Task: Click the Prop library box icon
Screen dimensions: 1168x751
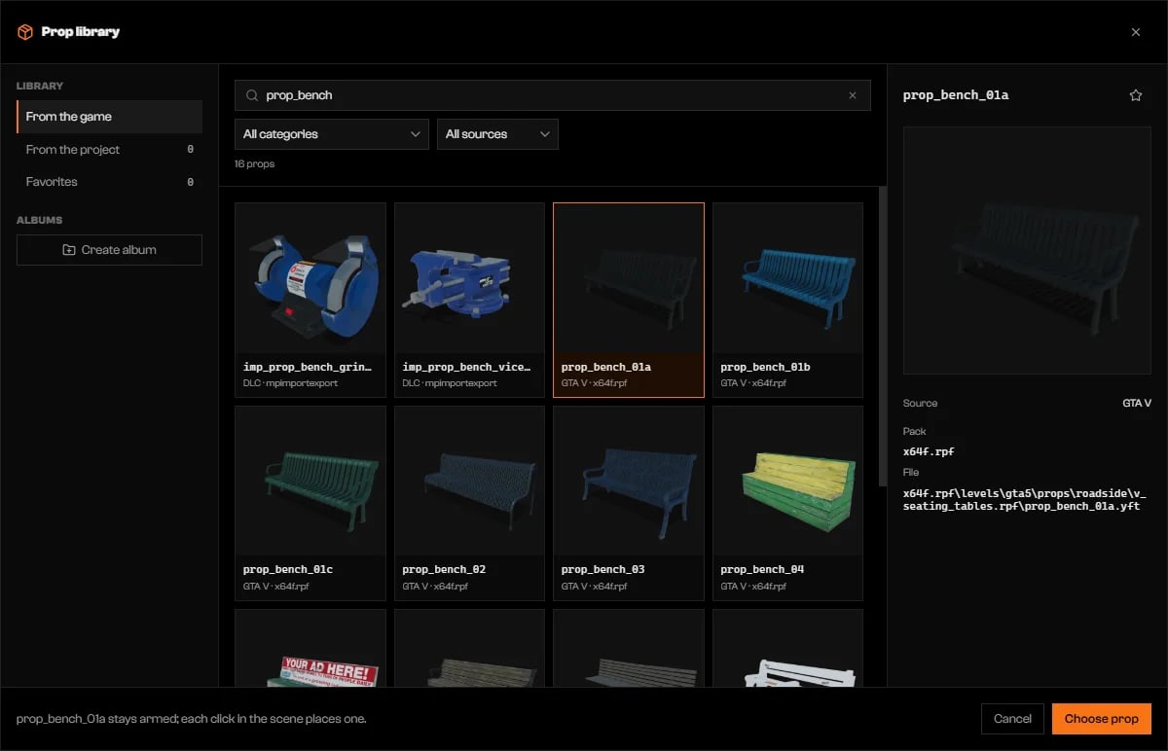Action: [x=25, y=32]
